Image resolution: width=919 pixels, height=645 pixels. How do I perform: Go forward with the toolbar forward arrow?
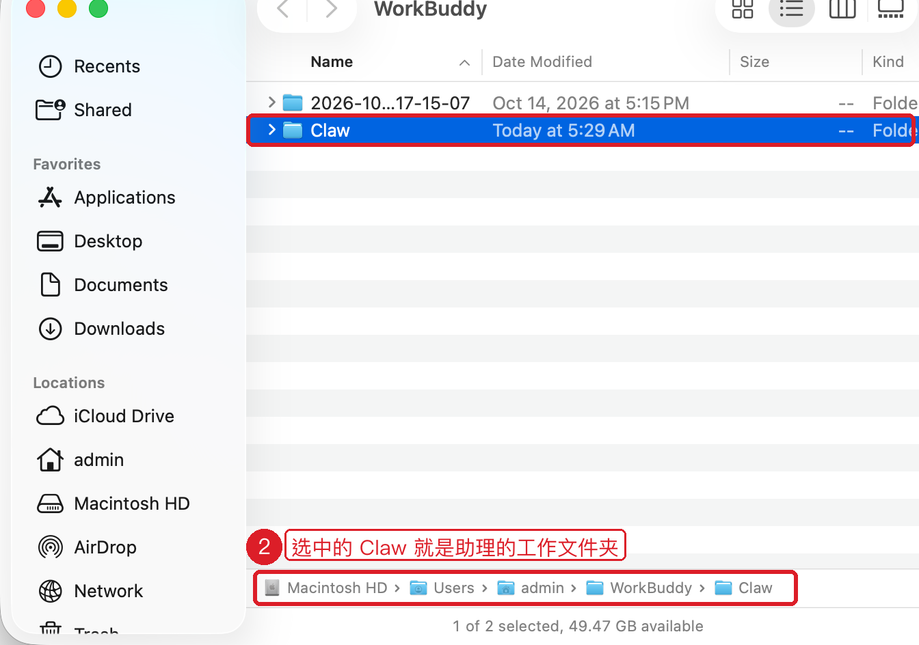[332, 9]
